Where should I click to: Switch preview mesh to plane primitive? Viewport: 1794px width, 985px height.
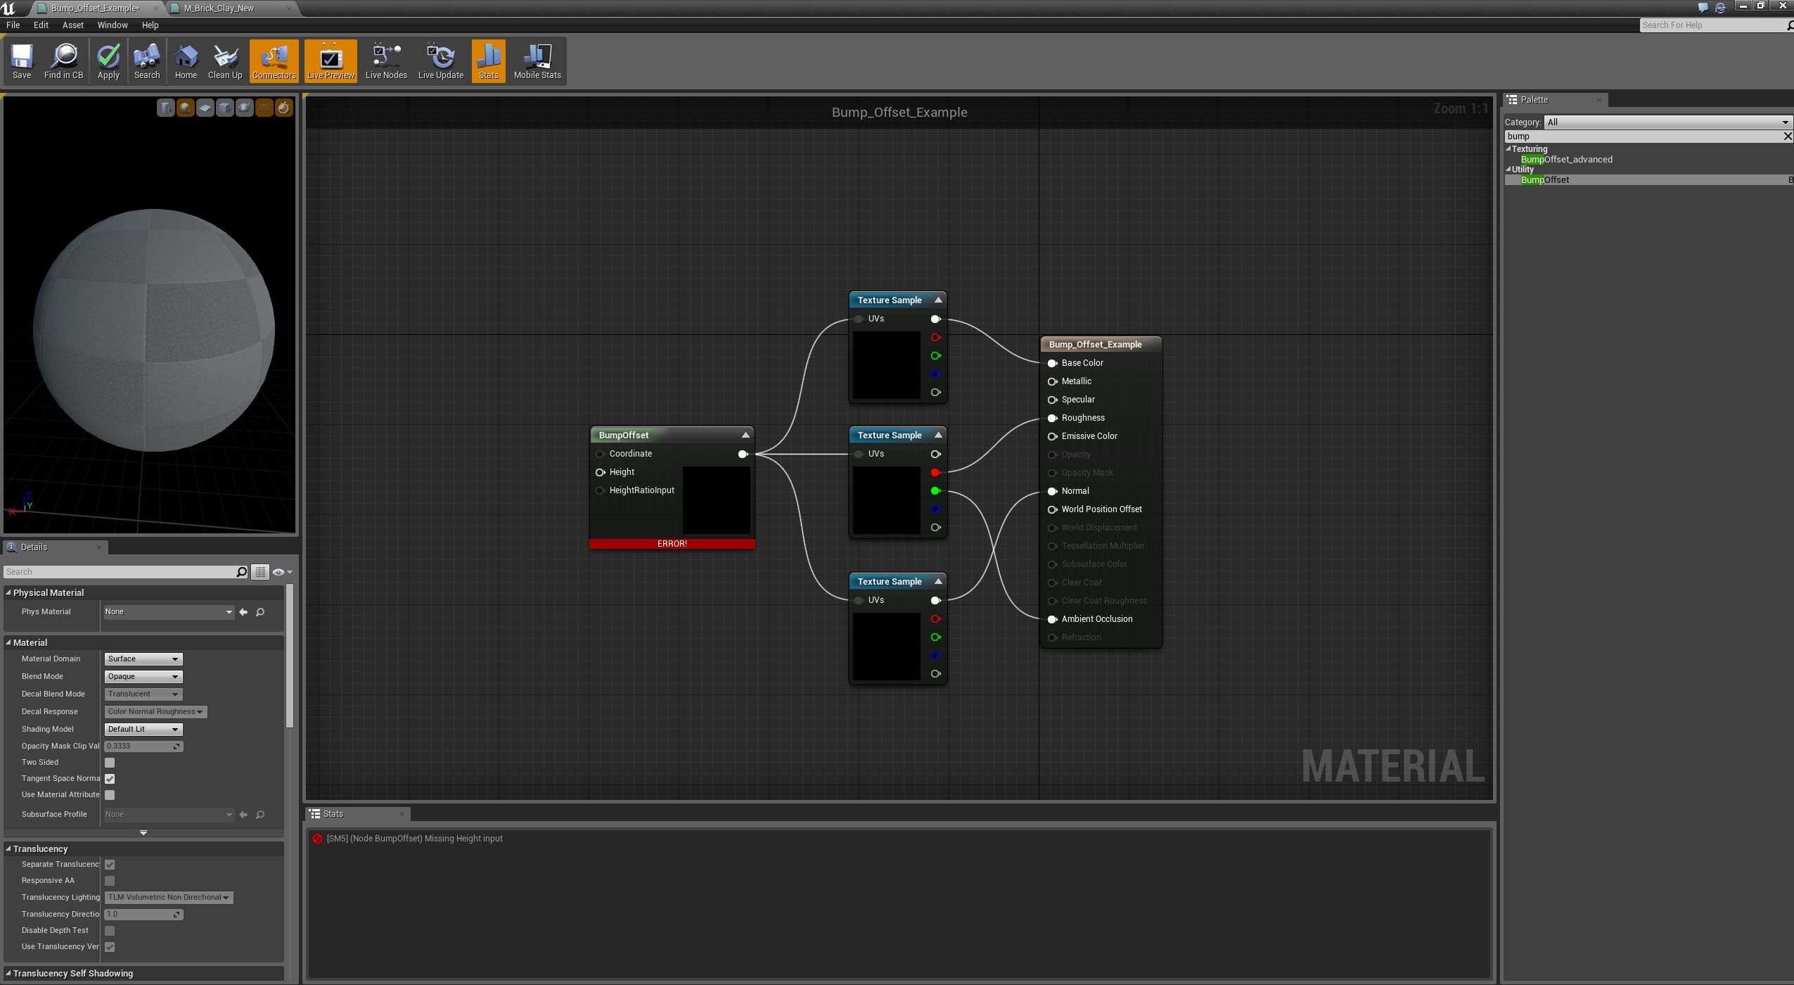(205, 108)
